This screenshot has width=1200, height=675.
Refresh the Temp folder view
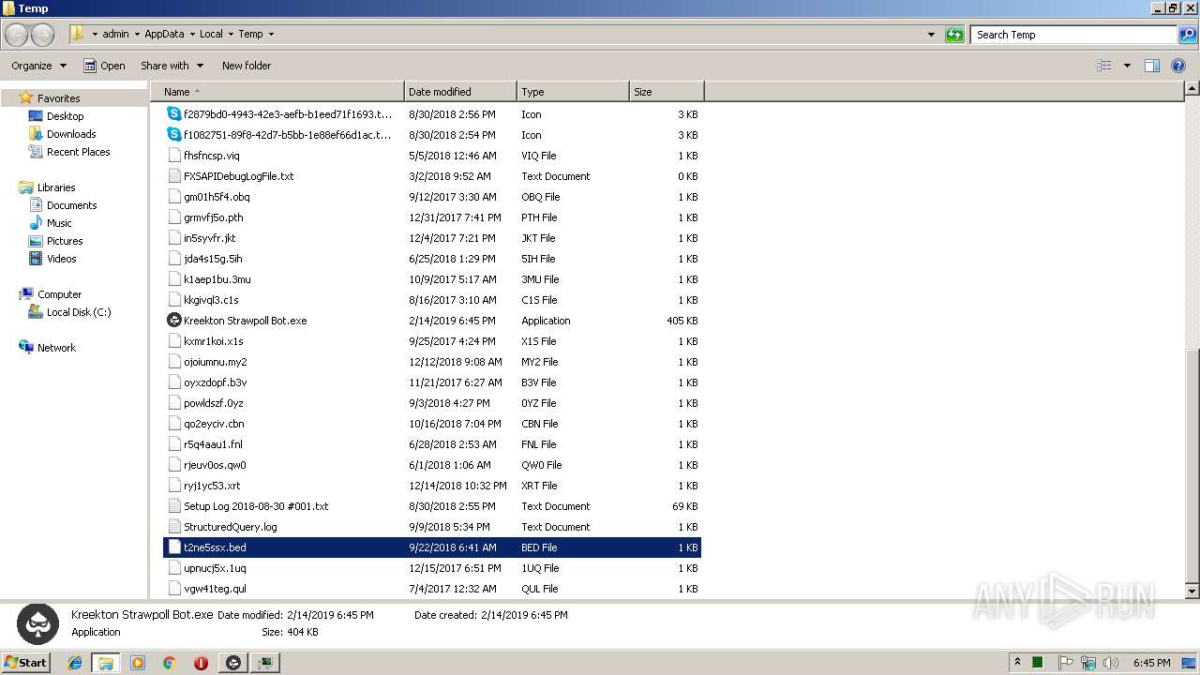[x=954, y=35]
